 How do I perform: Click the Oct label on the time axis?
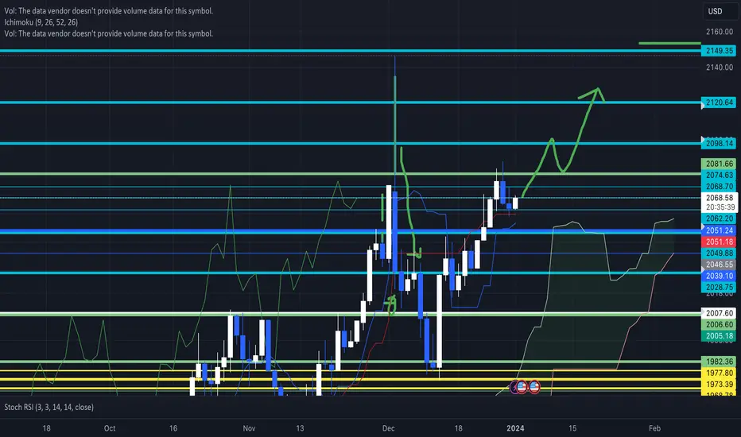coord(110,428)
